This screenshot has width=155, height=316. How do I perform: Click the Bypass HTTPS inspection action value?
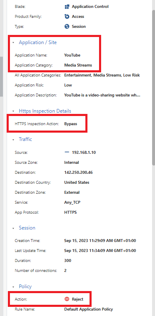[x=71, y=124]
